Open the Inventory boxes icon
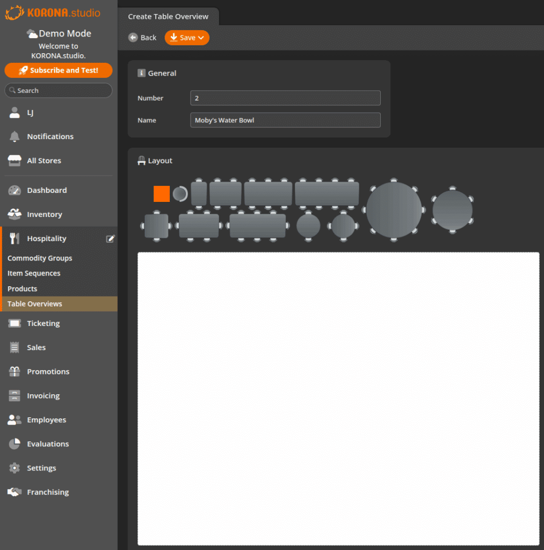Viewport: 544px width, 550px height. click(14, 214)
